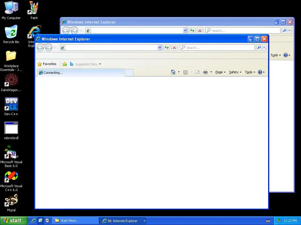This screenshot has width=301, height=225.
Task: Switch to Start Menu taskbar button
Action: [x=76, y=221]
